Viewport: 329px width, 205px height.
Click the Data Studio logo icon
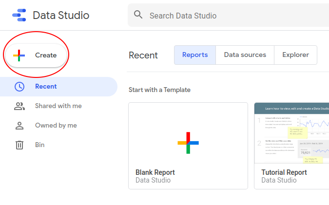(x=19, y=16)
